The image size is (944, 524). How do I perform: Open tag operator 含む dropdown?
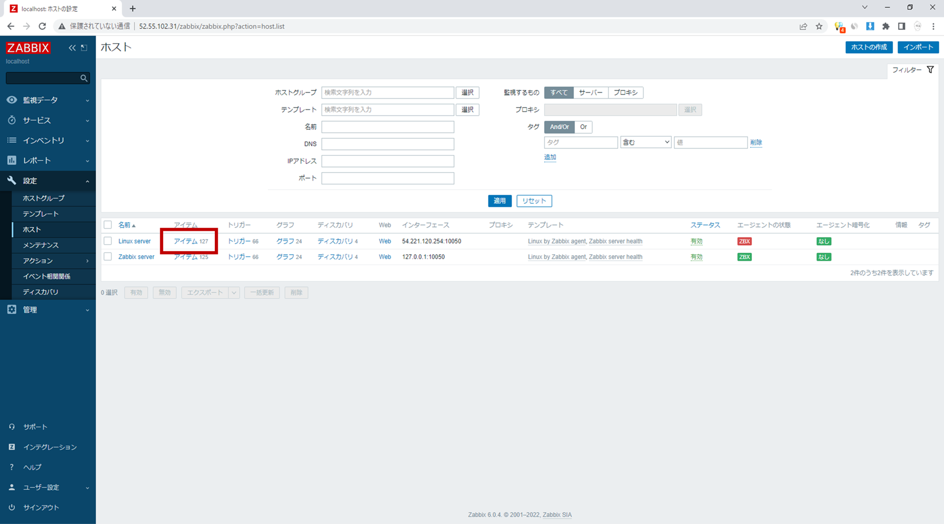coord(645,143)
